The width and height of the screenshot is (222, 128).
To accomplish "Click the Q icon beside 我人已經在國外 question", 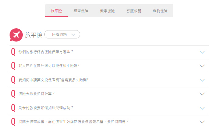I will pyautogui.click(x=13, y=66).
